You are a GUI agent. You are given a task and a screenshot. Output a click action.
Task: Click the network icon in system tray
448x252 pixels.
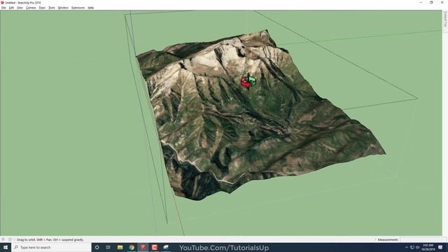(412, 247)
